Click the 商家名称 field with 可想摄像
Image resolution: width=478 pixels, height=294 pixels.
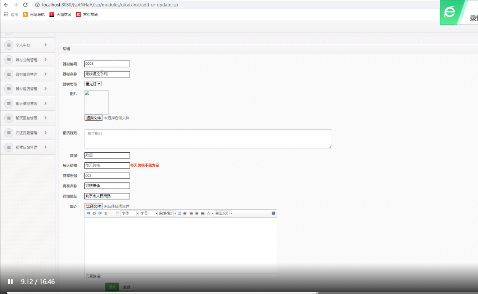(x=107, y=186)
